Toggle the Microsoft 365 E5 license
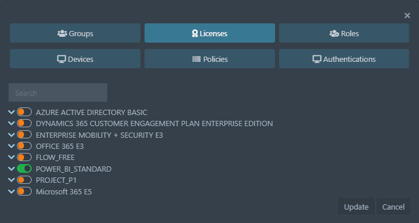Screen dimensions: 419x223 [x=25, y=191]
